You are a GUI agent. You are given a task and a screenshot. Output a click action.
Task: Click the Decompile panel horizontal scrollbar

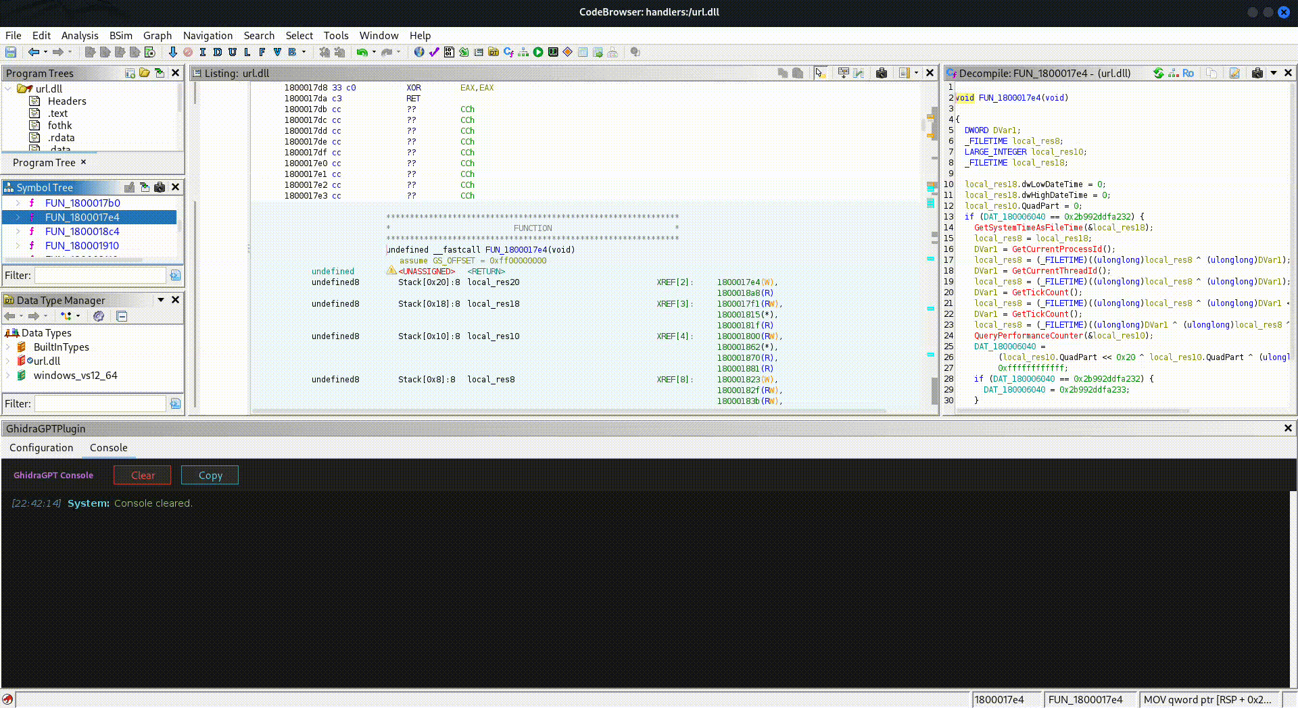pyautogui.click(x=1072, y=411)
